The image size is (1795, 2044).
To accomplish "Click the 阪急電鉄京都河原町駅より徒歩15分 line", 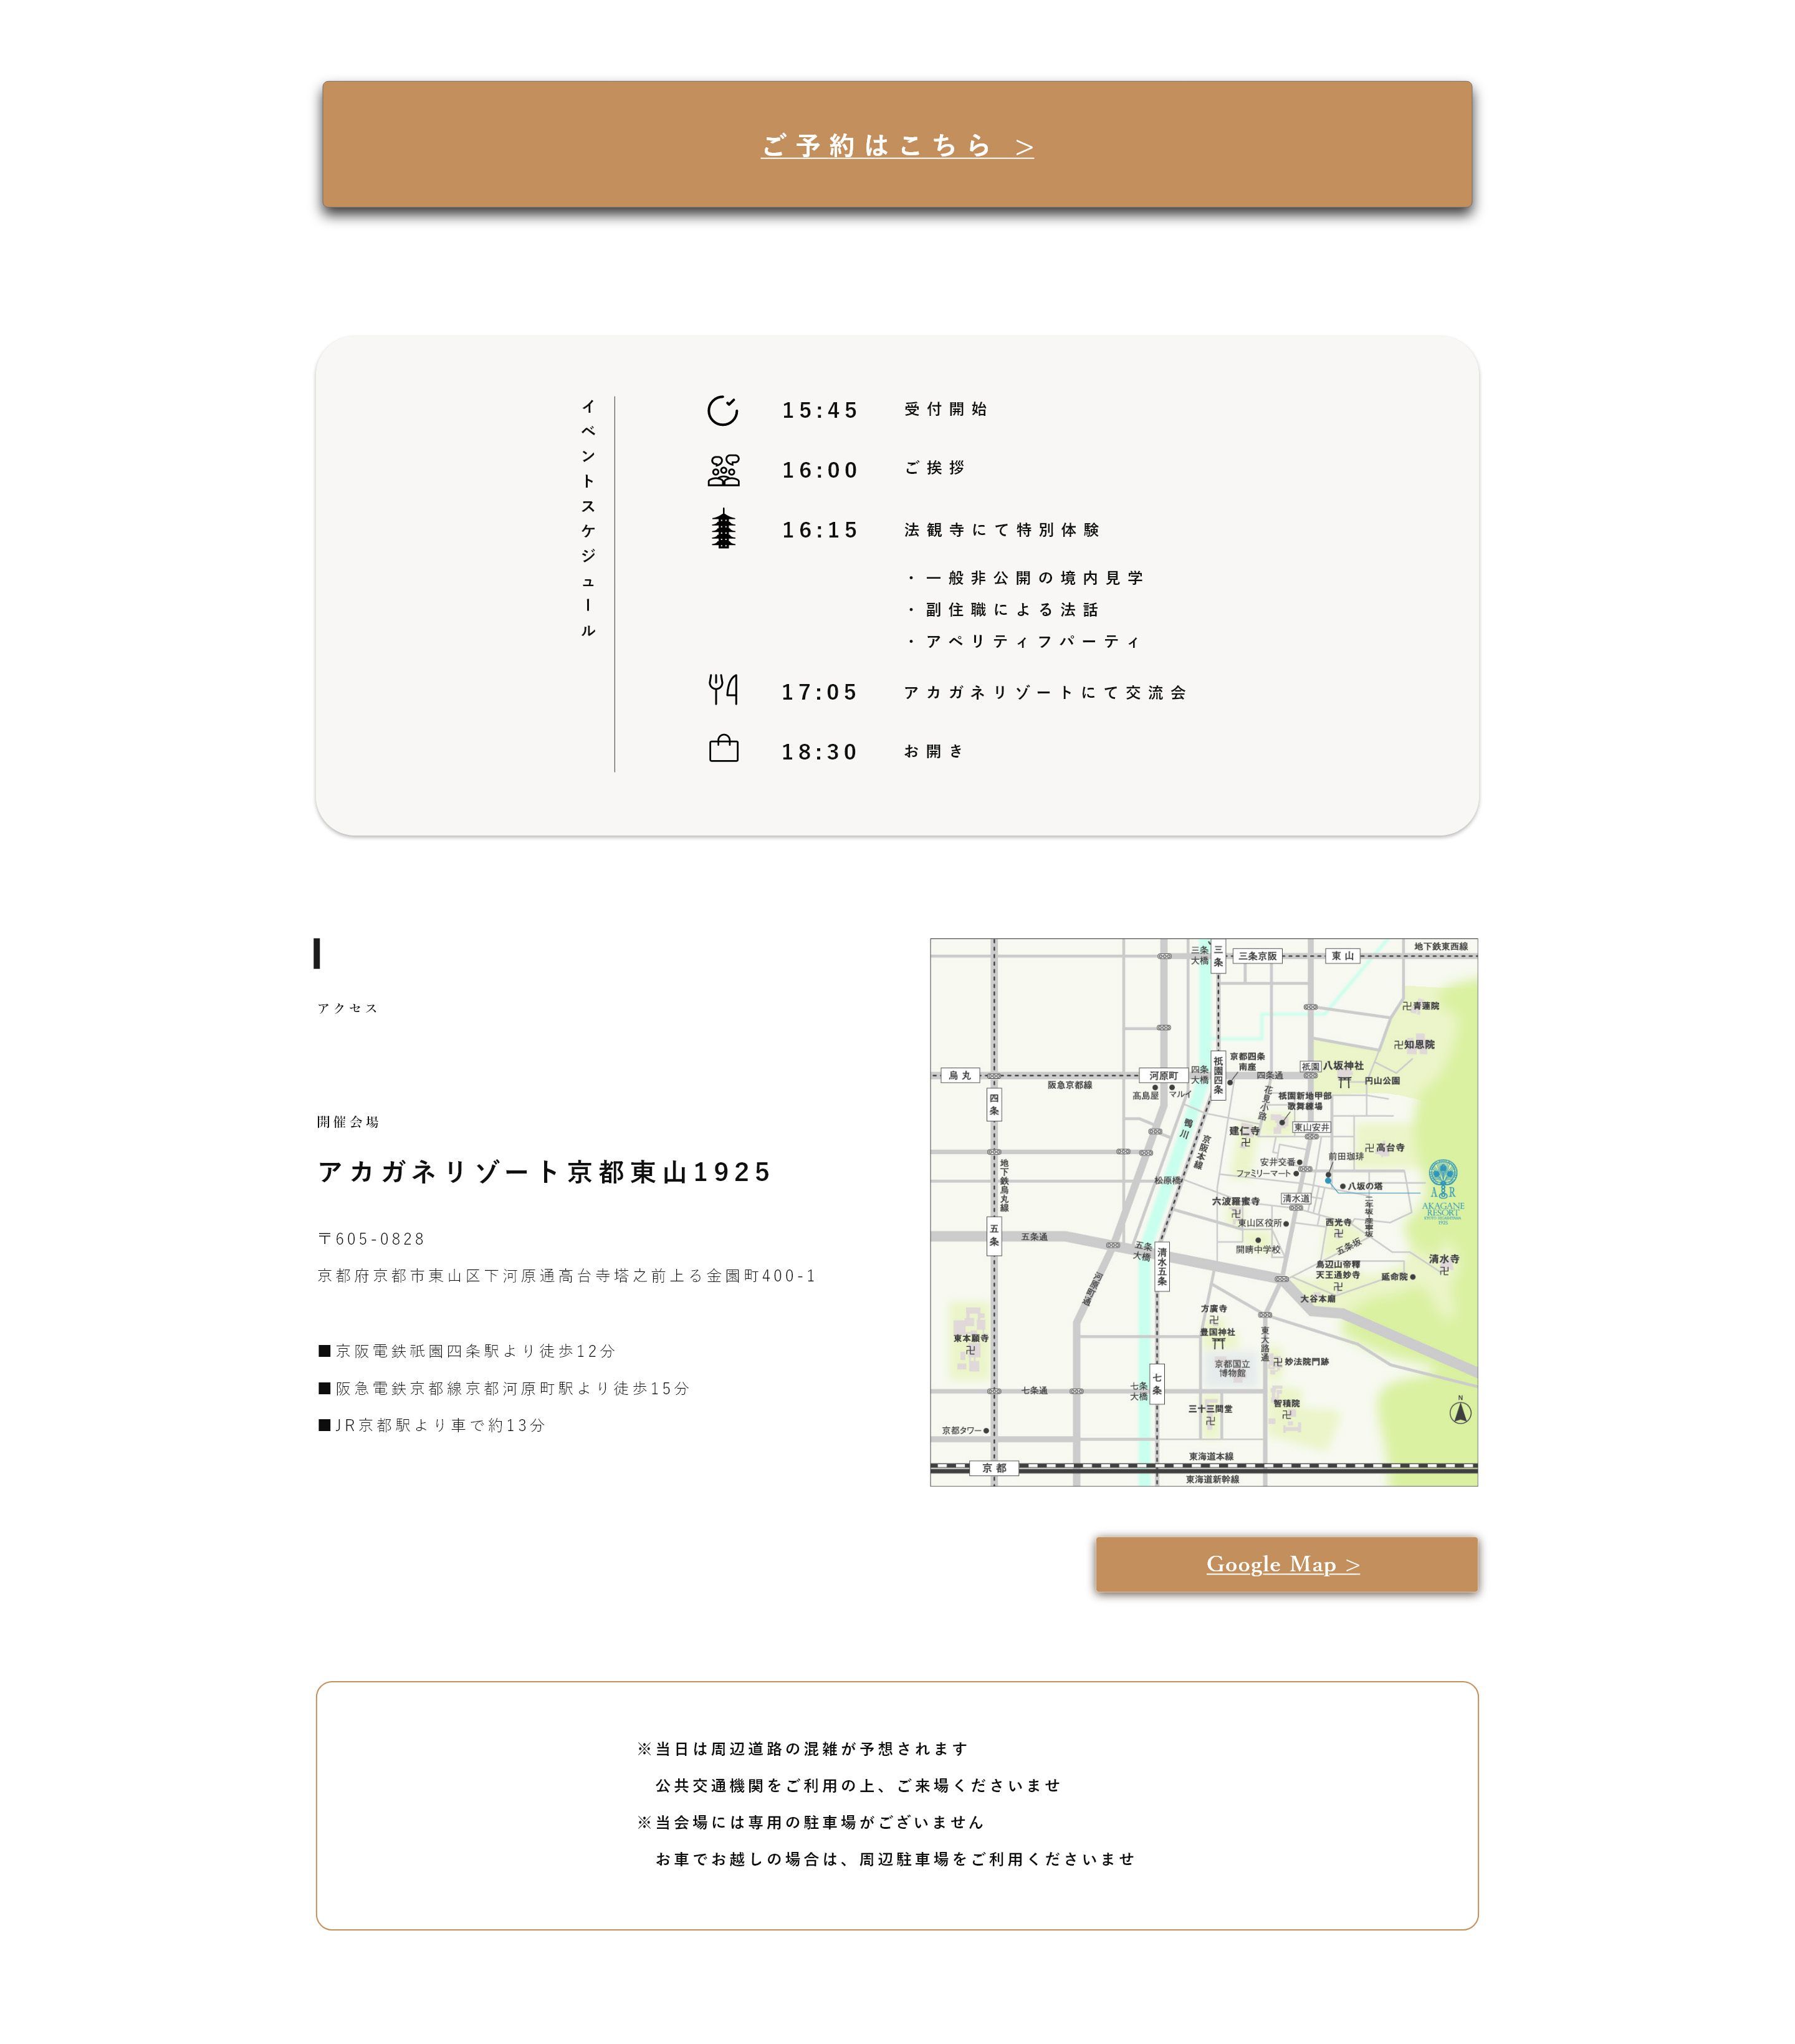I will pyautogui.click(x=504, y=1389).
